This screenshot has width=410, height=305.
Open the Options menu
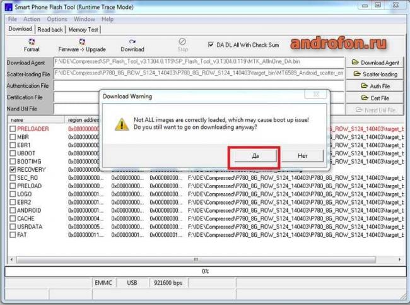(57, 19)
